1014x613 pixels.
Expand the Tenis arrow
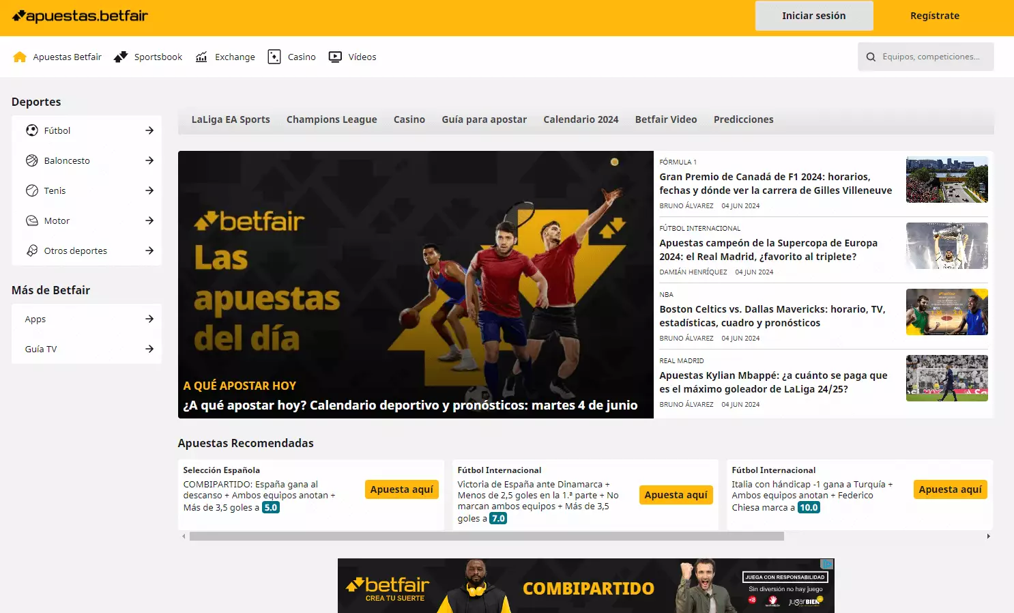click(149, 190)
